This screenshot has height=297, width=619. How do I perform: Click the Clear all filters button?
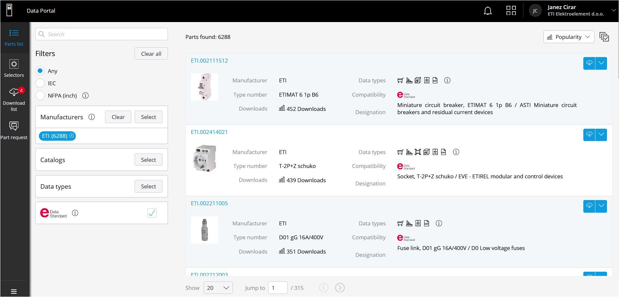[x=151, y=54]
